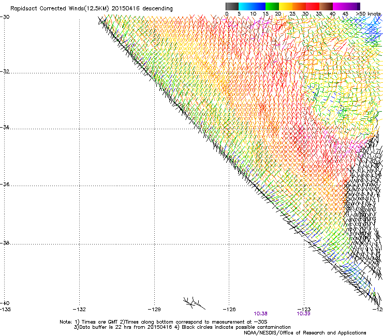
Task: Click the '-36' latitude axis label
Action: pyautogui.click(x=5, y=184)
